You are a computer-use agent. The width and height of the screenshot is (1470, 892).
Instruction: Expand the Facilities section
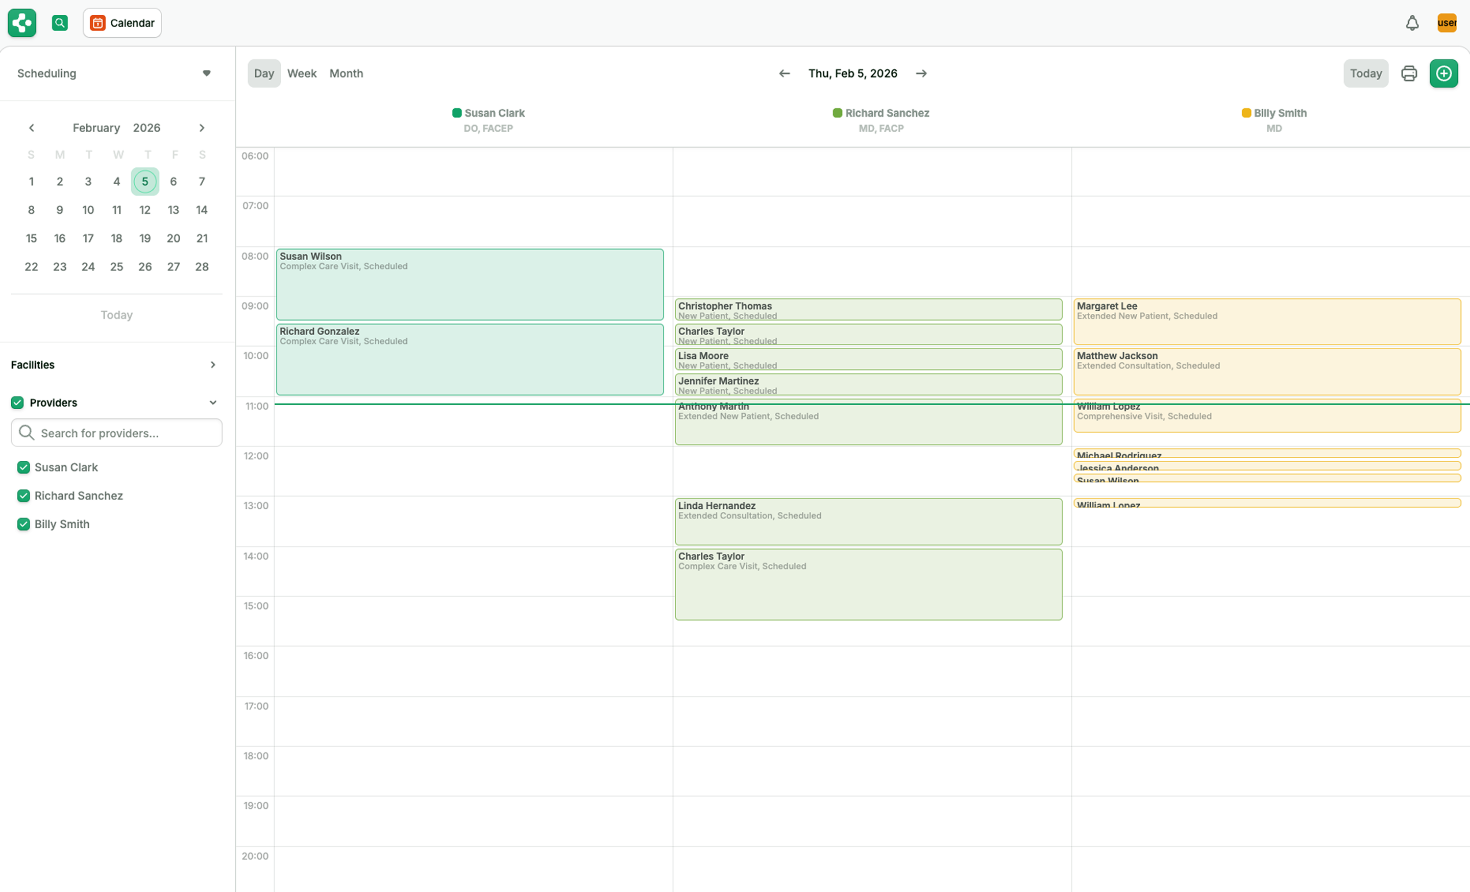(213, 364)
